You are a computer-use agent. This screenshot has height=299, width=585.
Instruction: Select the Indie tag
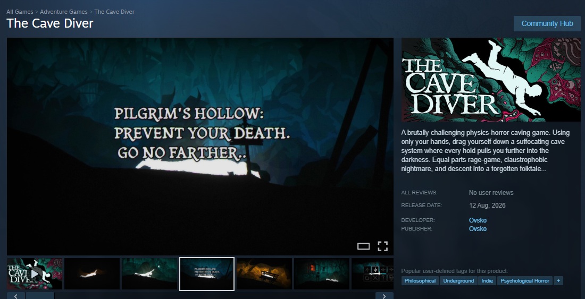[x=487, y=281]
